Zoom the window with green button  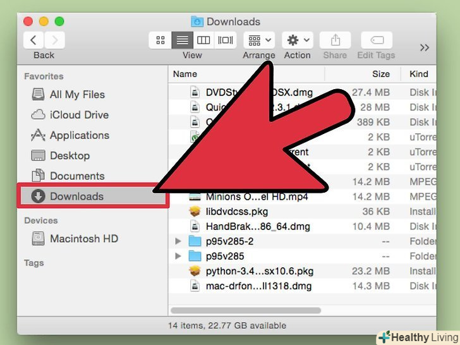[59, 21]
